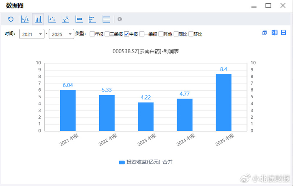Select the horizontal bar chart icon
293x186 pixels.
tap(79, 19)
